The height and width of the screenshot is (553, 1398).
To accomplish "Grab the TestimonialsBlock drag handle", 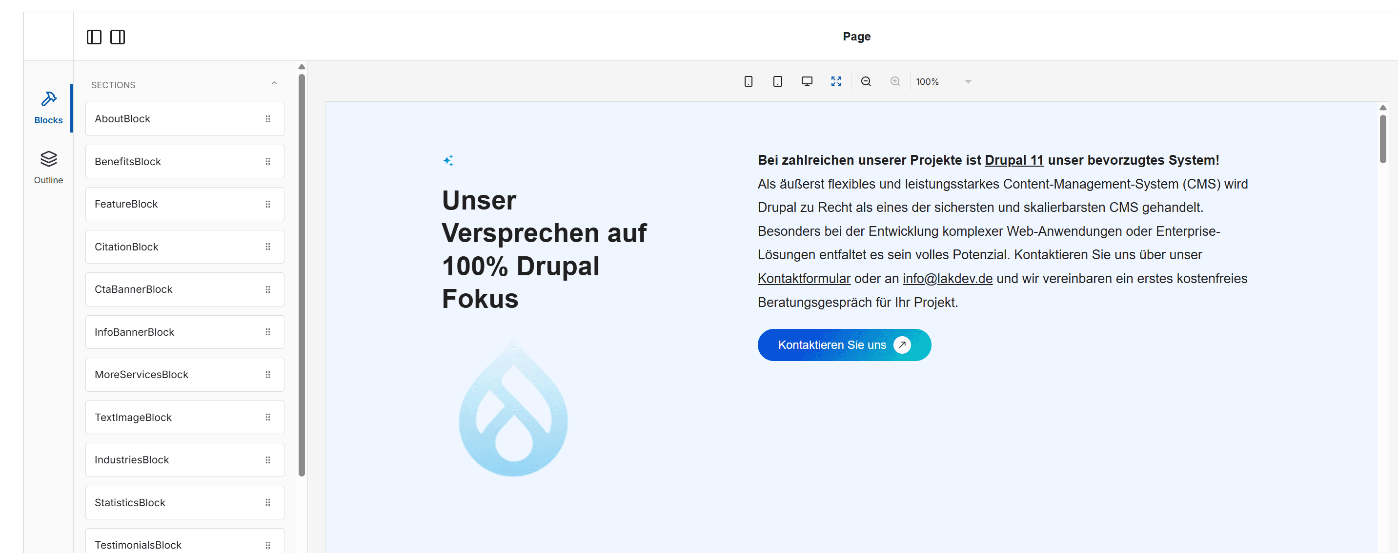I will 267,545.
